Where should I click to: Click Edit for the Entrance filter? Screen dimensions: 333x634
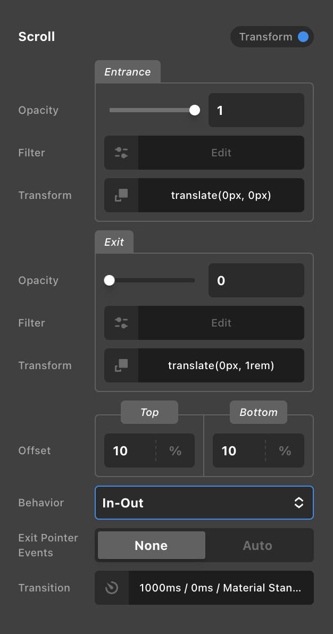click(x=221, y=153)
